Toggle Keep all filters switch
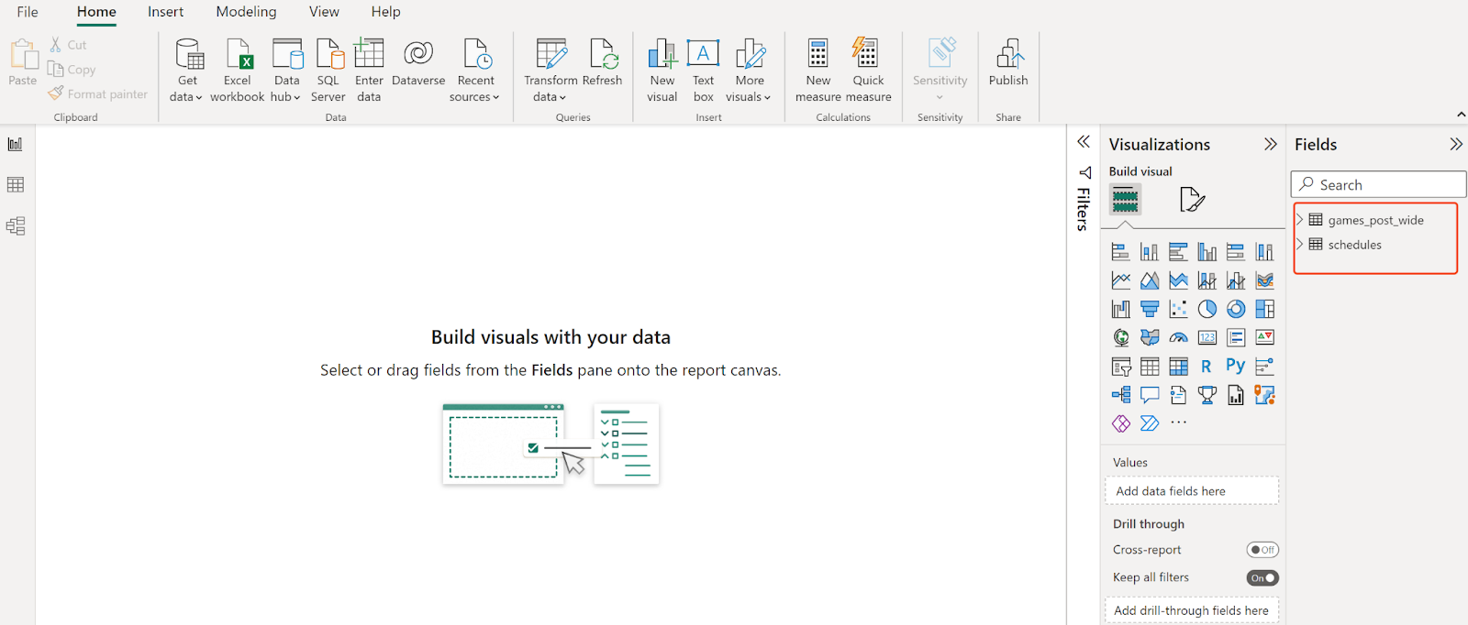Image resolution: width=1468 pixels, height=625 pixels. coord(1262,578)
